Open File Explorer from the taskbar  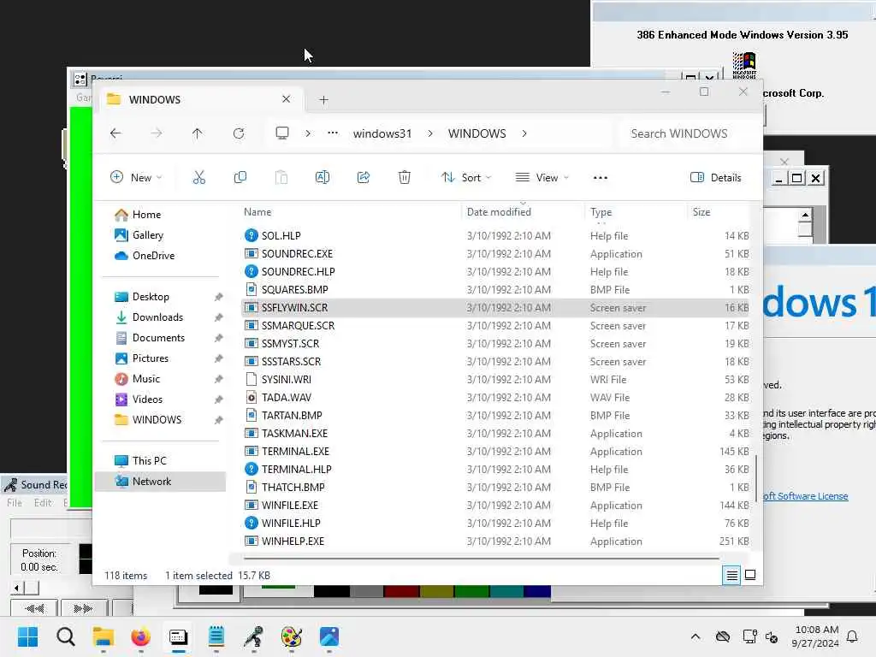[104, 636]
